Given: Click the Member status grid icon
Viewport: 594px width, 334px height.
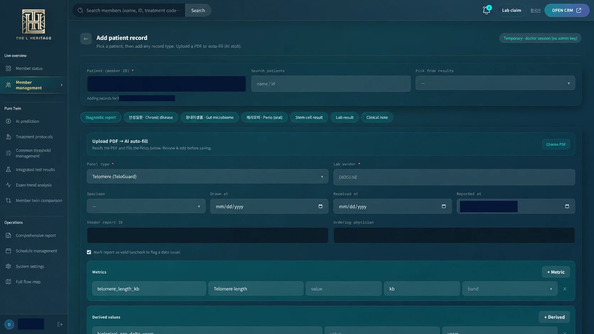Looking at the screenshot, I should [9, 68].
